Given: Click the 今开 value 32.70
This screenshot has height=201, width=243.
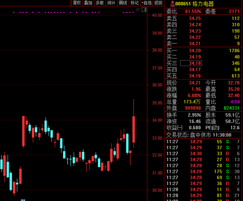Looking at the screenshot, I should (x=234, y=83).
